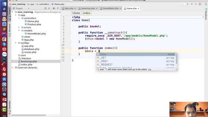Open the Database tool window
Viewport: 208px width, 117px height.
pyautogui.click(x=206, y=14)
